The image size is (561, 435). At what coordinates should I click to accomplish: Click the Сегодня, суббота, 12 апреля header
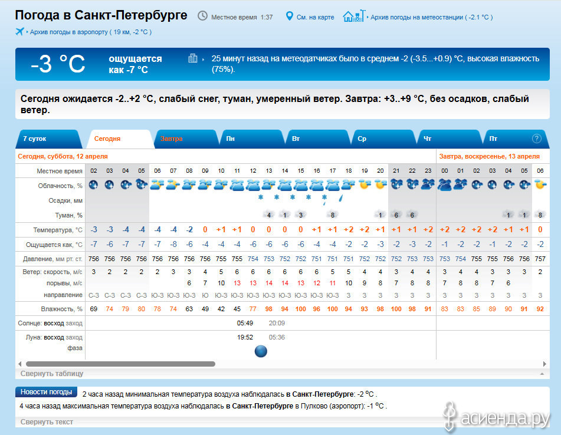63,156
